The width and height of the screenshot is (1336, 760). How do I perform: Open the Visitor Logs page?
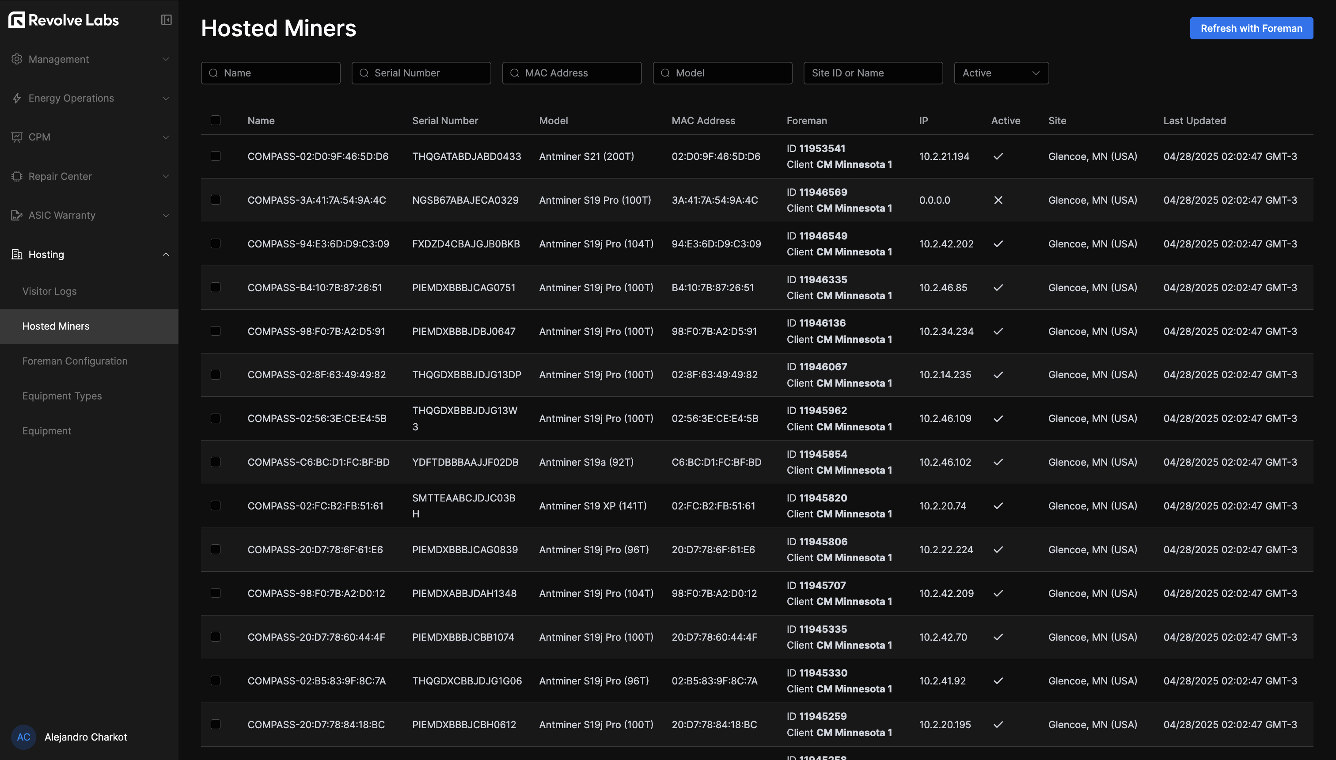[x=49, y=291]
